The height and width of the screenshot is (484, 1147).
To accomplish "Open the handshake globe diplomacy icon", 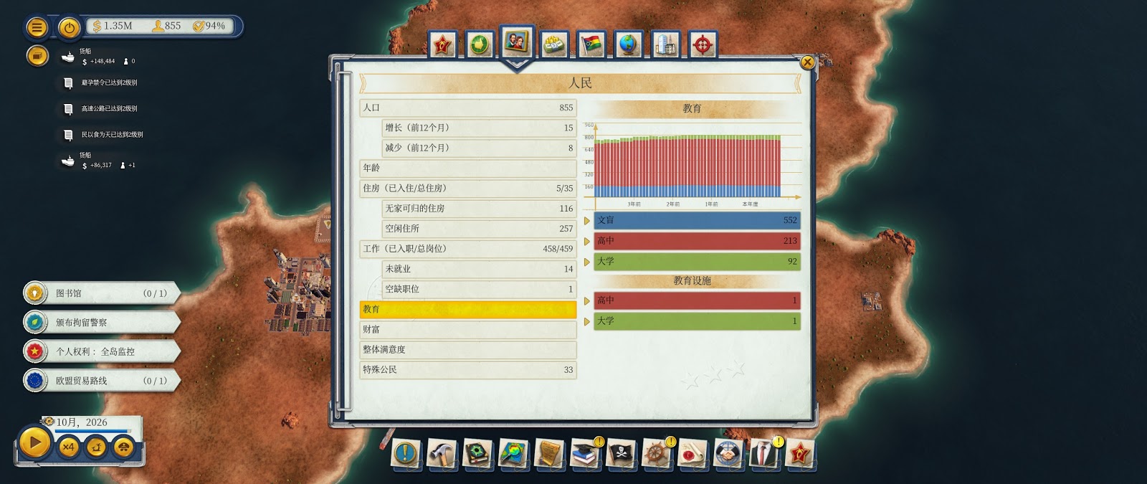I will coord(728,453).
